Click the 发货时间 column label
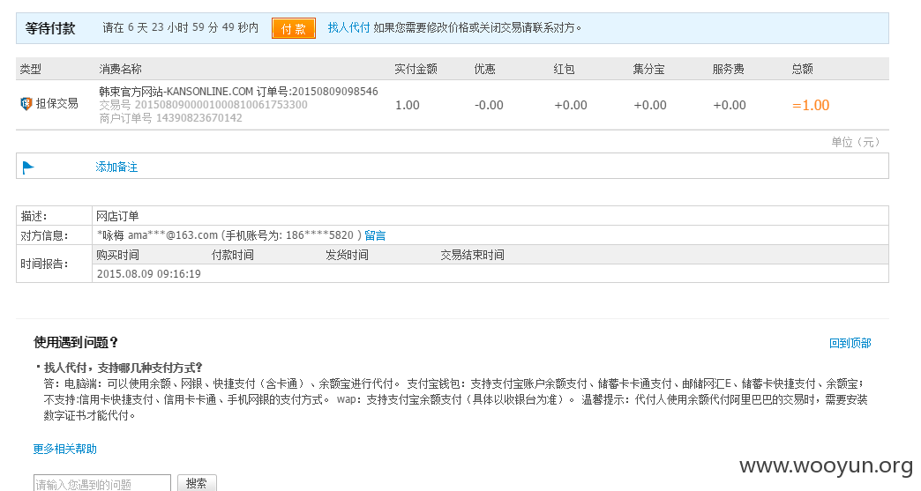Screen dimensions: 921x491 347,255
